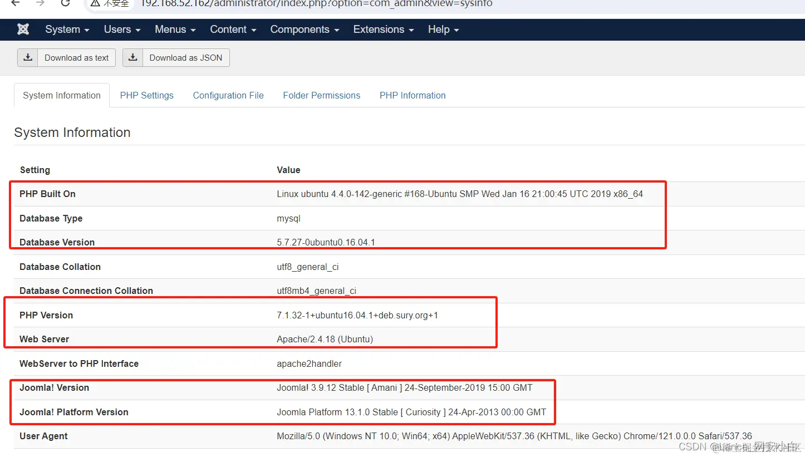Click the 7.1.32-1+ubuntu16.04.1+deb.sury.org+1 value
Screen dimensions: 805x457
coord(357,315)
